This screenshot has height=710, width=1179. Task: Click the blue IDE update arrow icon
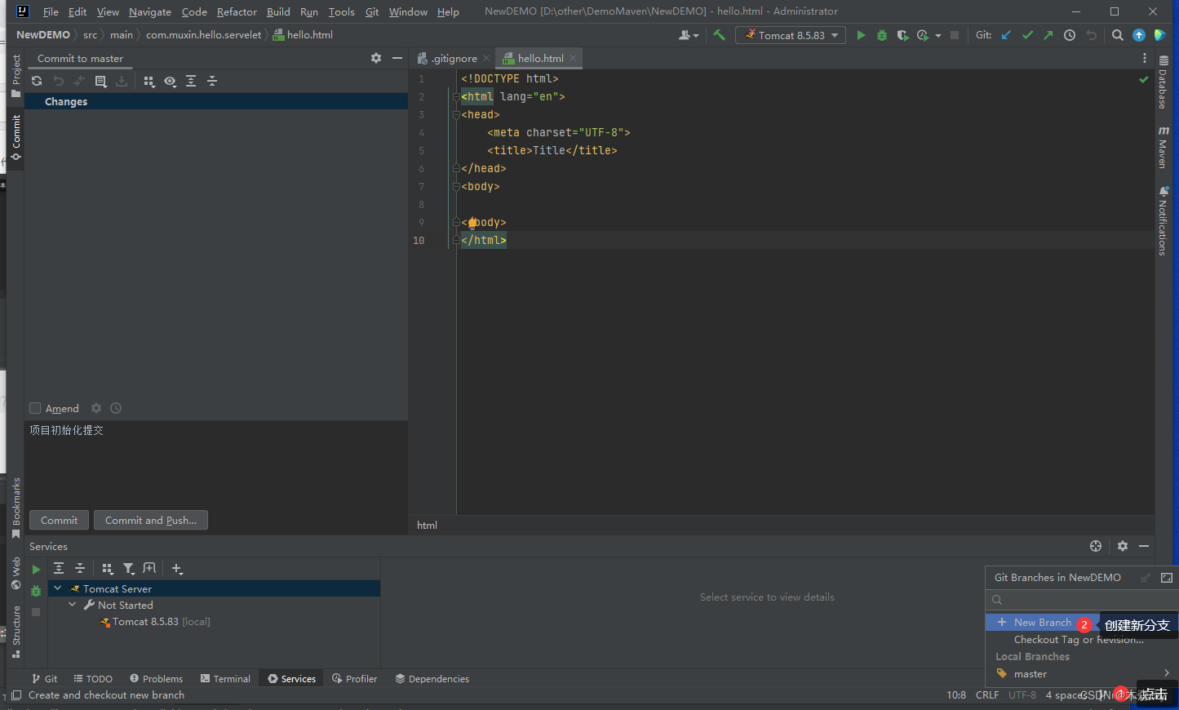point(1139,35)
